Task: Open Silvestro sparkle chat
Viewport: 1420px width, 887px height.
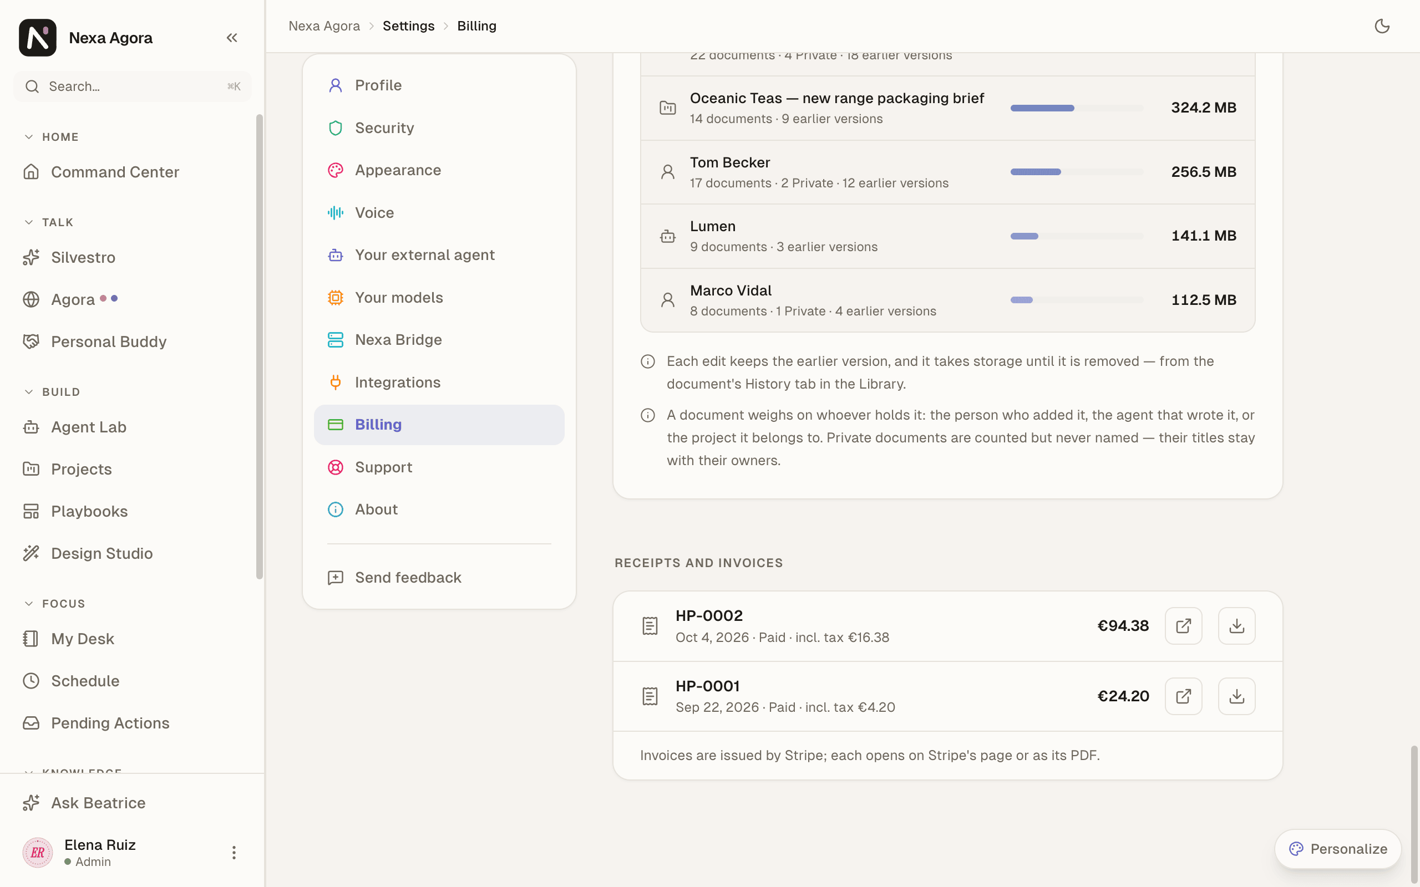Action: 132,257
